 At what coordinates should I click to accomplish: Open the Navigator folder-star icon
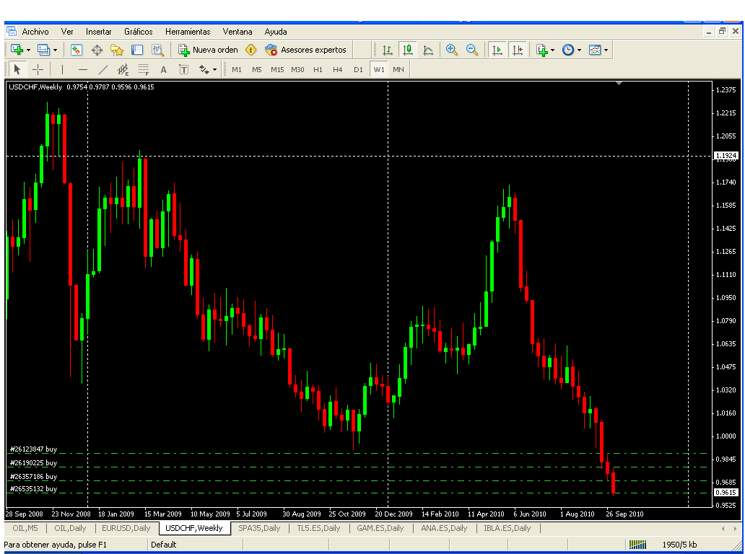click(117, 50)
